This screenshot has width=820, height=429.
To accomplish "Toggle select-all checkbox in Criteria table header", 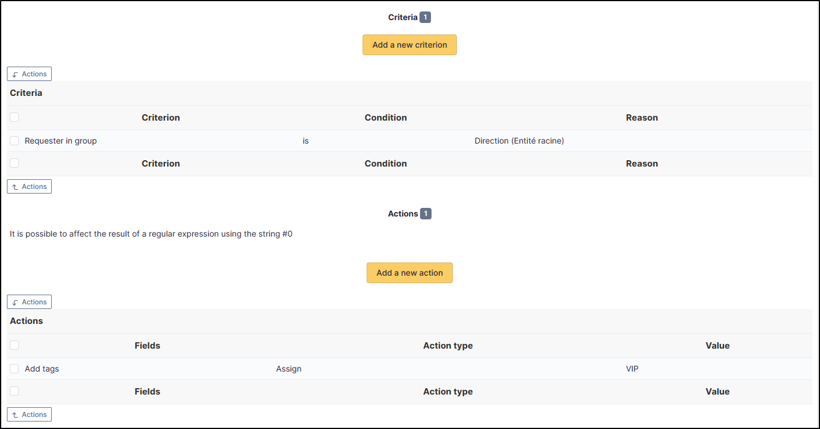I will click(x=14, y=117).
